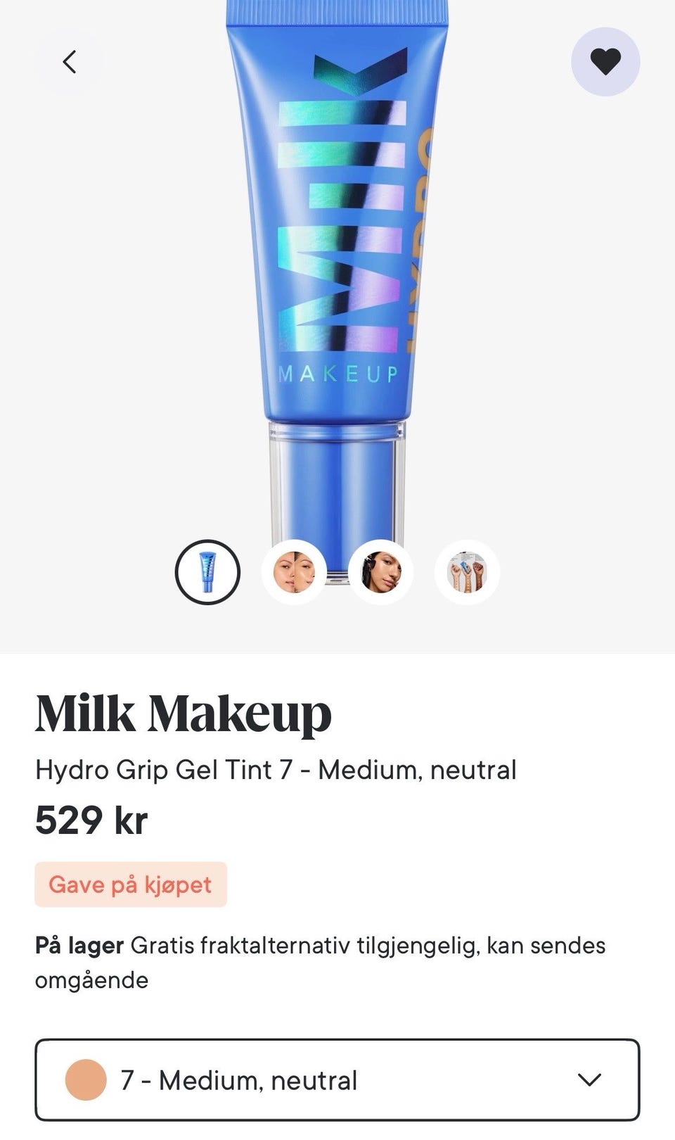Show the model face photo thumbnail
This screenshot has width=675, height=1140.
click(x=380, y=572)
